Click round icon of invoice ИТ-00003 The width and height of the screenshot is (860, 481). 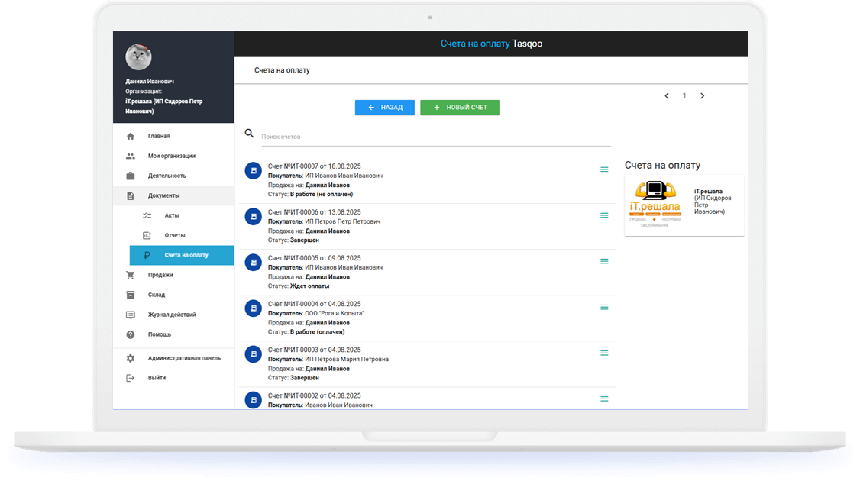(x=253, y=354)
